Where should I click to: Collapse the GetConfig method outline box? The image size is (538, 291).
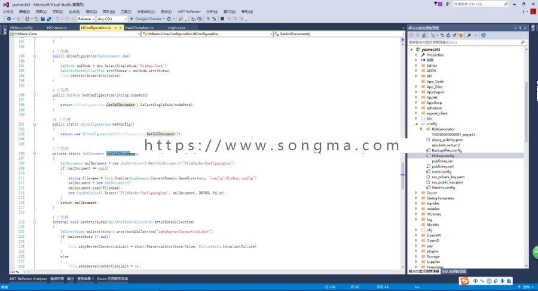pyautogui.click(x=34, y=125)
